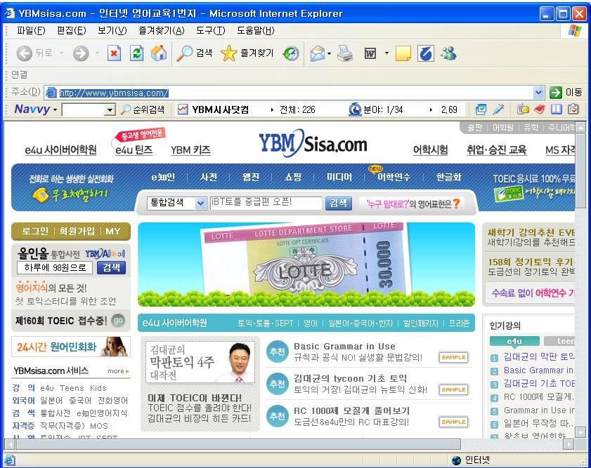Select the highlighter pen icon in Navvy bar

pyautogui.click(x=498, y=109)
